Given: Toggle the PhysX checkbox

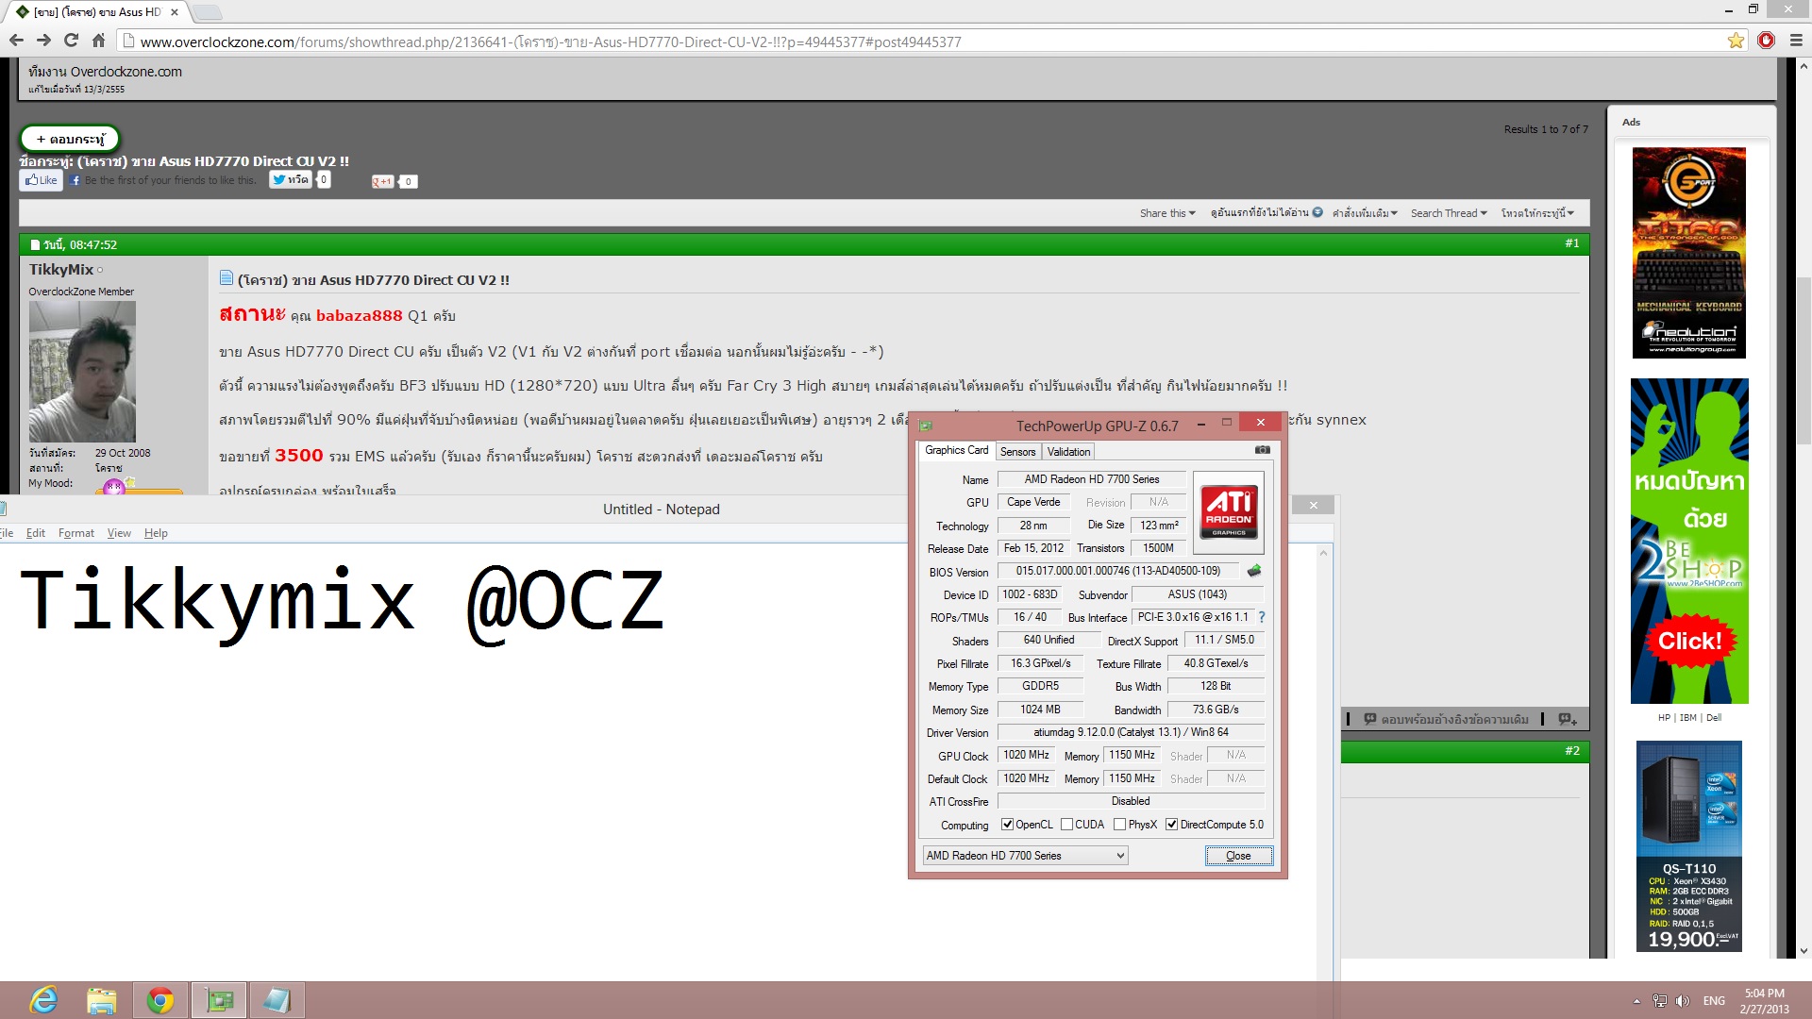Looking at the screenshot, I should coord(1119,825).
